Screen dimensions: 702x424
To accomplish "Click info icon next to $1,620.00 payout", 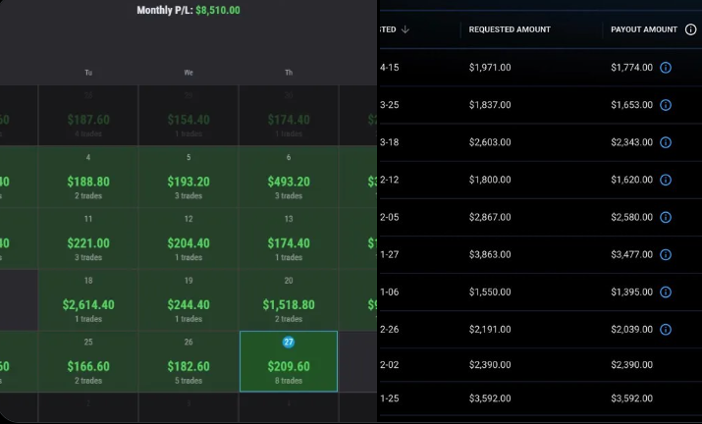I will (x=666, y=180).
